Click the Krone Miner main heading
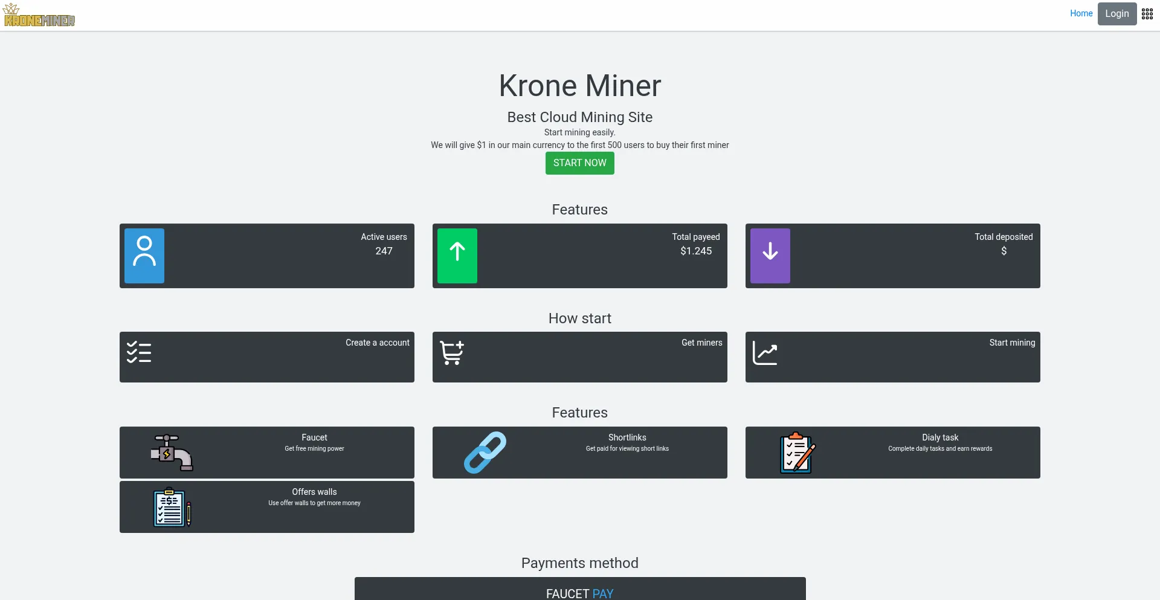Screen dimensions: 1160x600 point(580,86)
